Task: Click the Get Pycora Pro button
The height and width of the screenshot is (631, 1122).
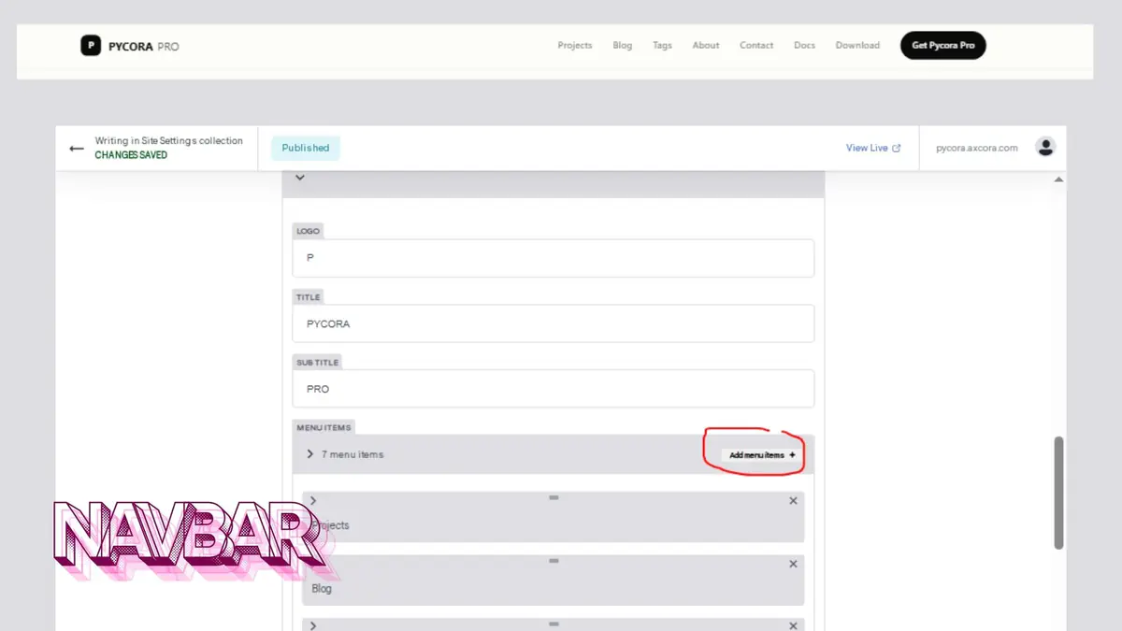Action: (x=942, y=45)
